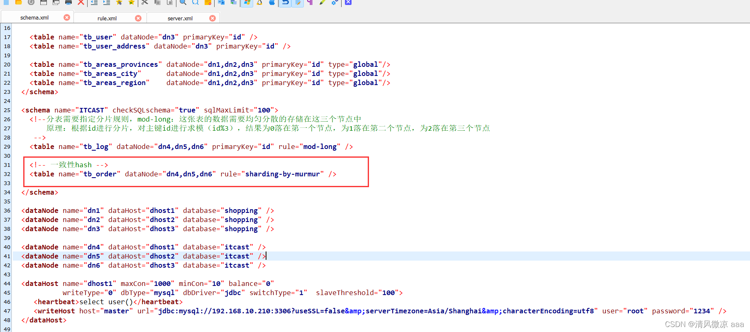The image size is (750, 332).
Task: Click dbDriver value "jdbc" text
Action: click(233, 293)
